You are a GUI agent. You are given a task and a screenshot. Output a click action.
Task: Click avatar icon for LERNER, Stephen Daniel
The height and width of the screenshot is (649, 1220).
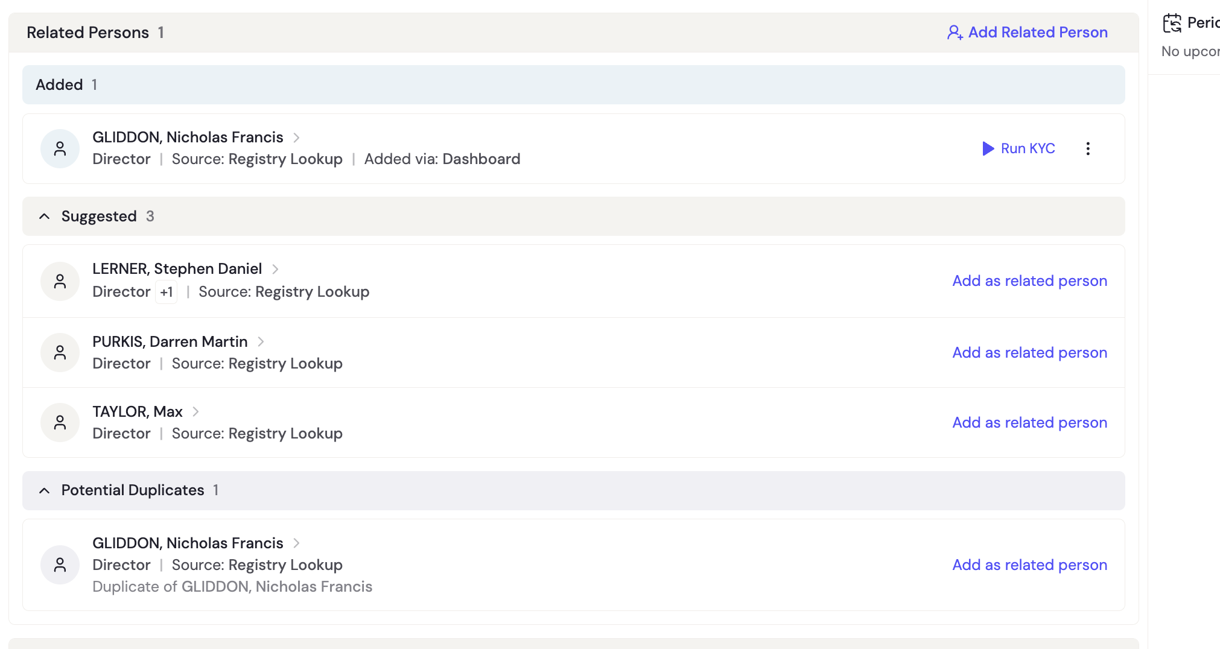pyautogui.click(x=60, y=281)
